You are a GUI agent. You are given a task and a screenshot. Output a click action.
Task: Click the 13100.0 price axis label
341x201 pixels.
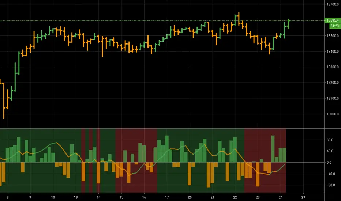pyautogui.click(x=333, y=98)
